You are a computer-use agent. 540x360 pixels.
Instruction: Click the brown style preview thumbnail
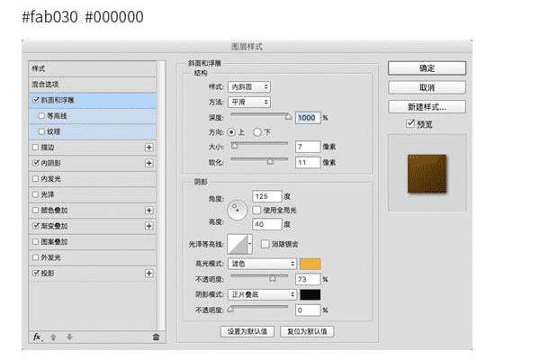[427, 174]
